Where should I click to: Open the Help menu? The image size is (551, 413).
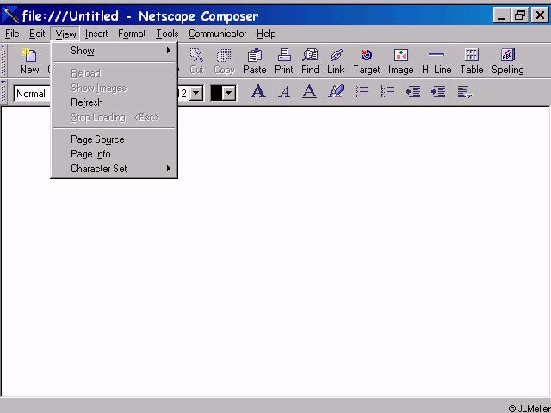(266, 34)
